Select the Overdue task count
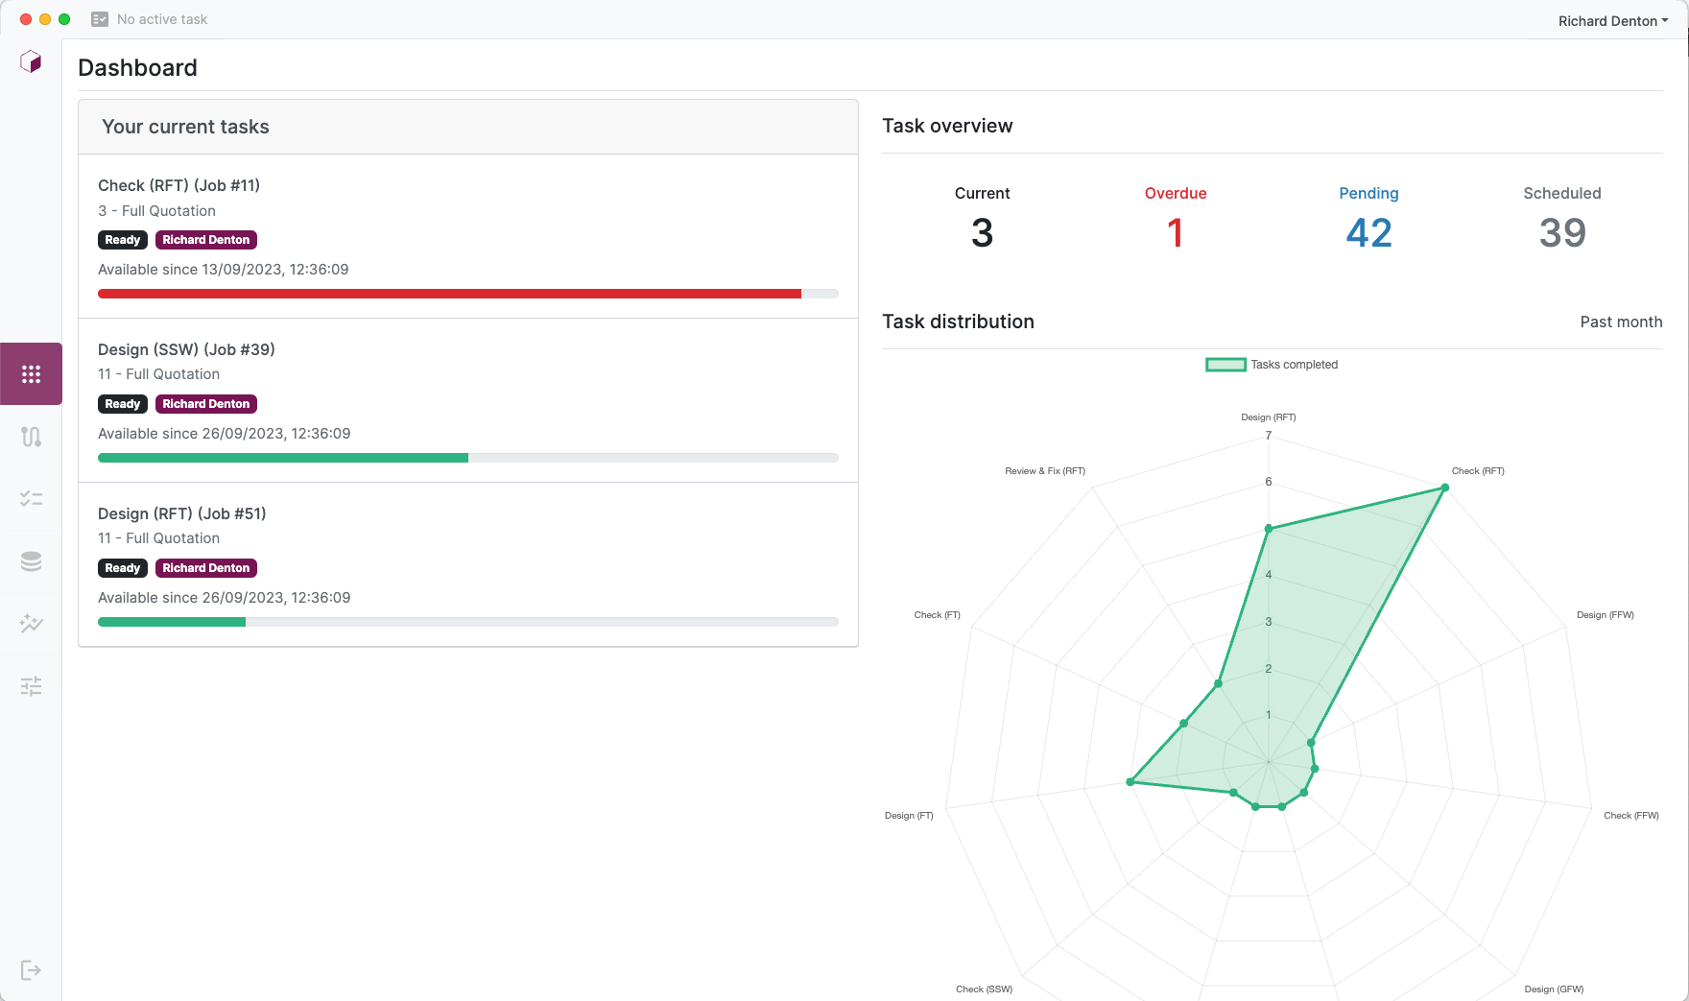1689x1001 pixels. tap(1175, 232)
